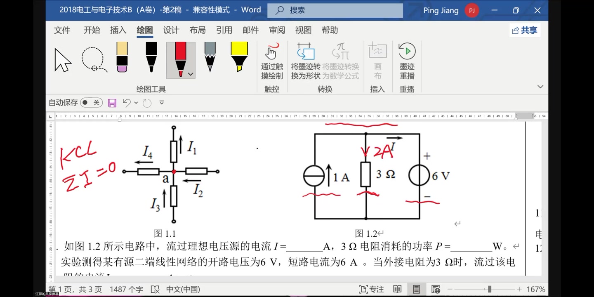This screenshot has width=594, height=297.
Task: Click the ruler tab selector corner
Action: coord(50,116)
